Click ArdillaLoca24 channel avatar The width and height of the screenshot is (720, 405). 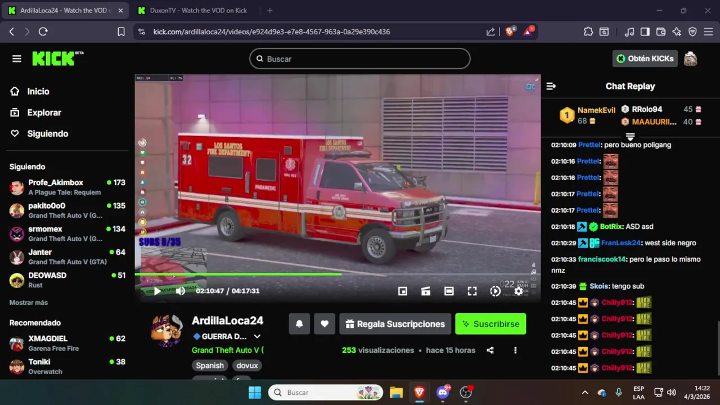[167, 331]
